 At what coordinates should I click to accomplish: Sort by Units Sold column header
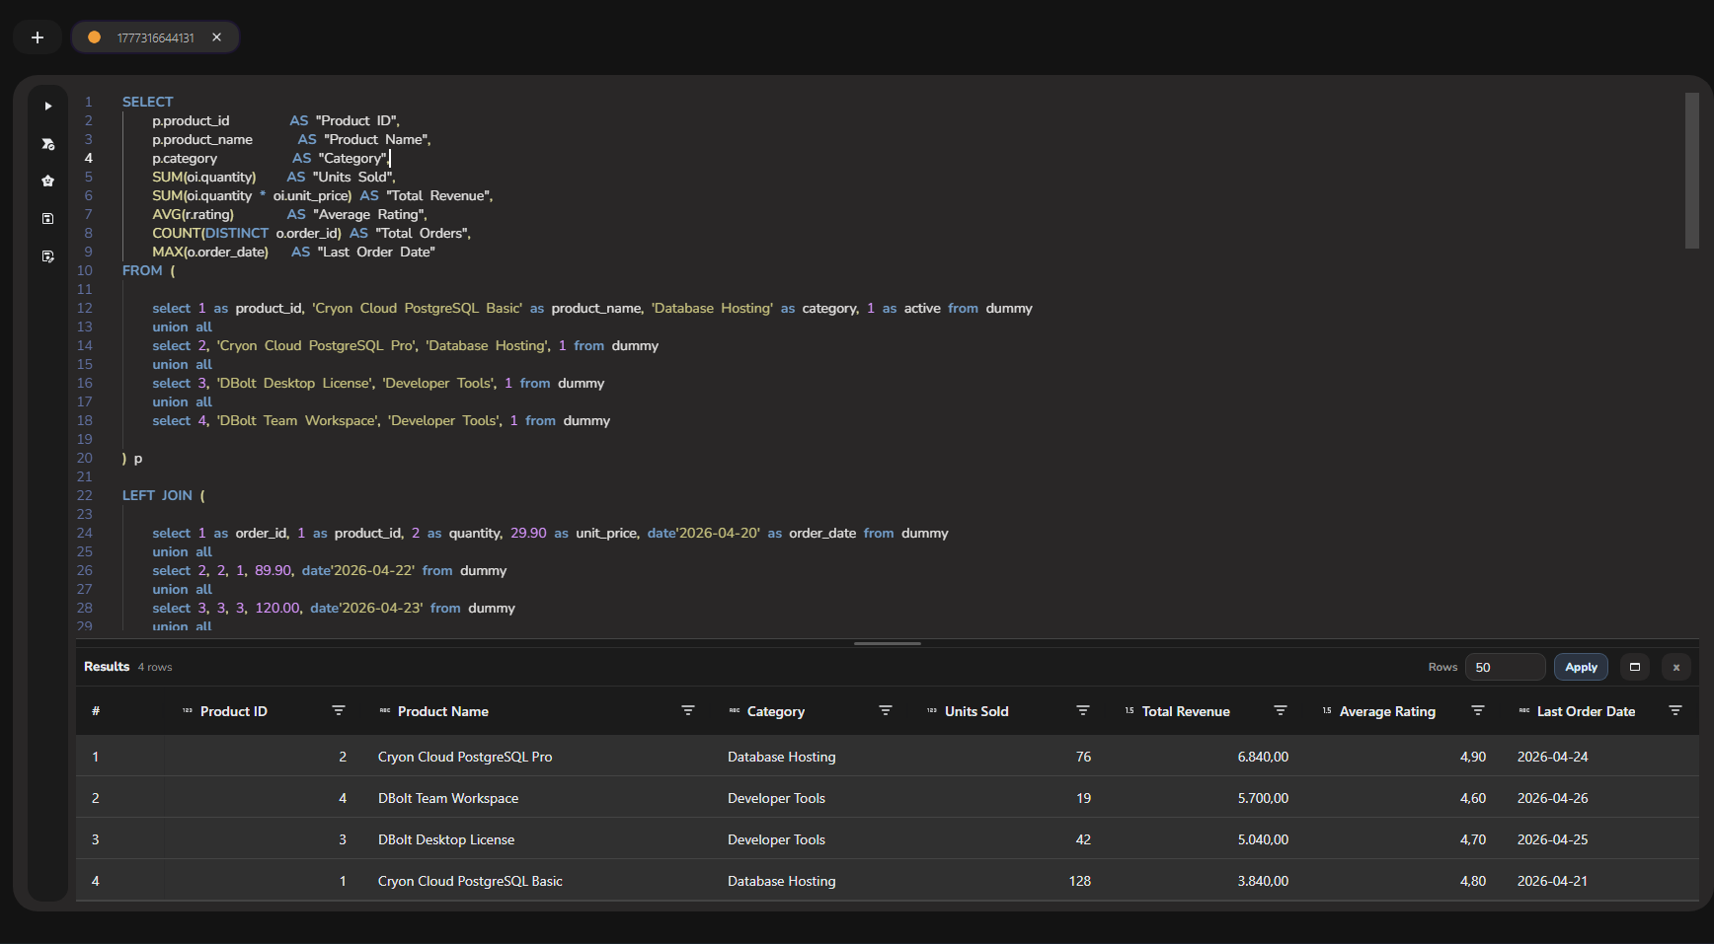(976, 711)
